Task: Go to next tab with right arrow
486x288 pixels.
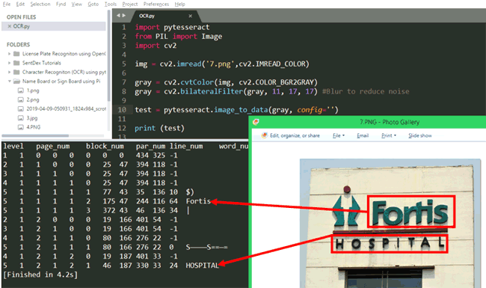Action: [123, 15]
